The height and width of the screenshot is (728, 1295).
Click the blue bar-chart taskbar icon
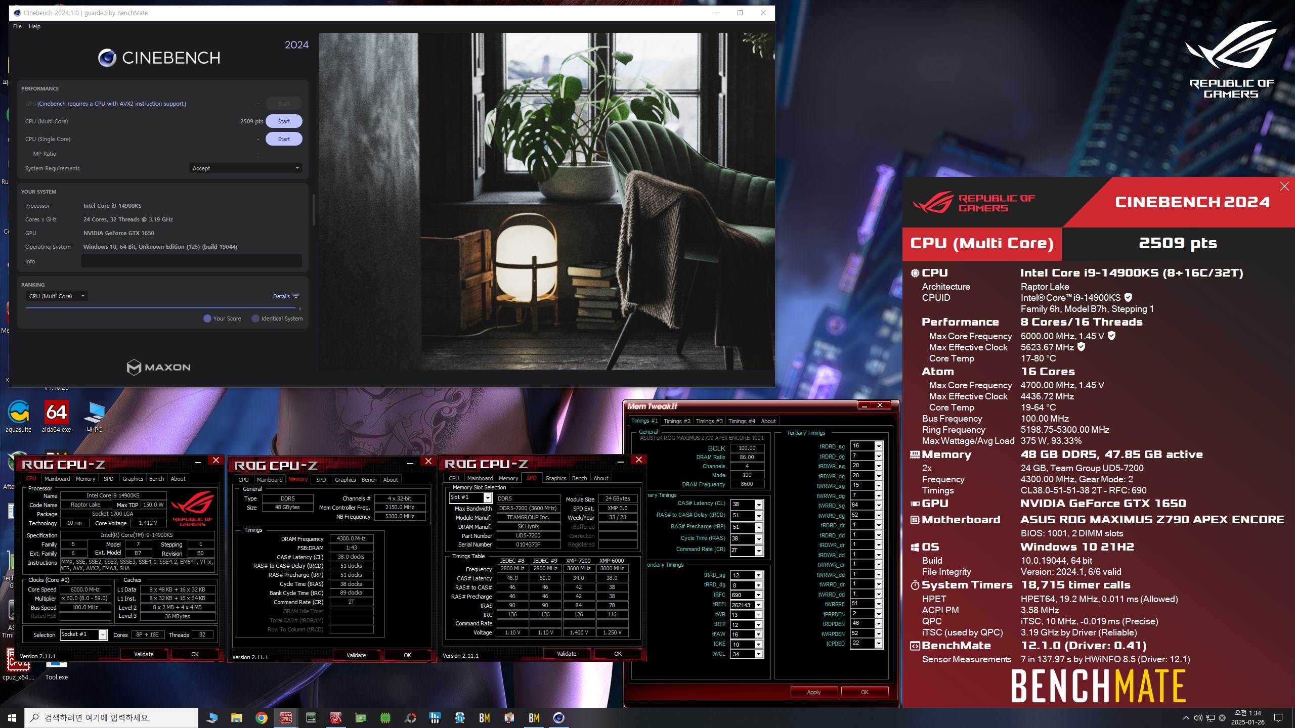click(x=435, y=717)
